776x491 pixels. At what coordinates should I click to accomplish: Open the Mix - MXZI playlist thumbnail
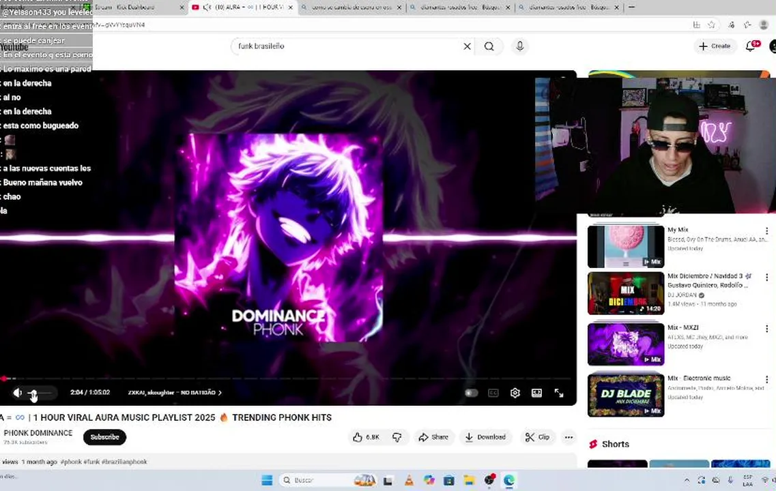tap(626, 344)
